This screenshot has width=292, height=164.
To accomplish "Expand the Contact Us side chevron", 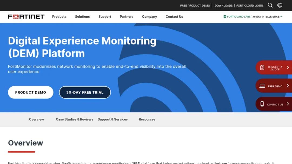I will [x=288, y=104].
